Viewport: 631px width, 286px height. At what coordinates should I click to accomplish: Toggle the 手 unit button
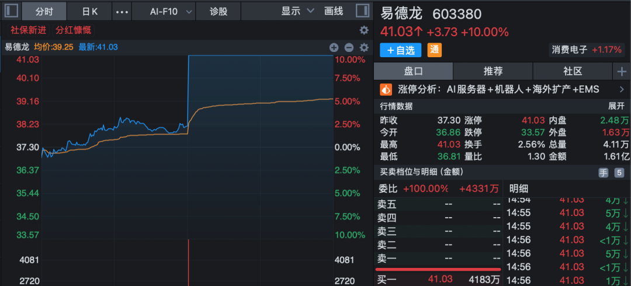pyautogui.click(x=603, y=173)
